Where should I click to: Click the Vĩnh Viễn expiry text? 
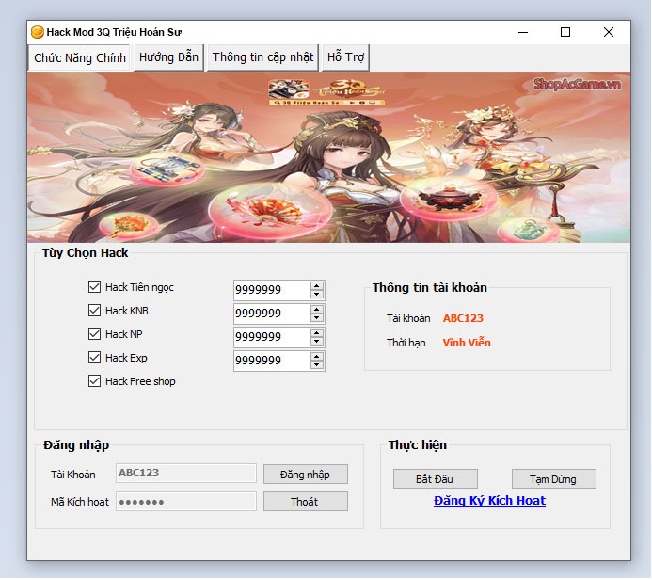pyautogui.click(x=467, y=343)
